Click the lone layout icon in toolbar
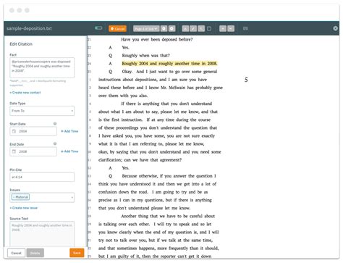343x263 pixels. (245, 28)
